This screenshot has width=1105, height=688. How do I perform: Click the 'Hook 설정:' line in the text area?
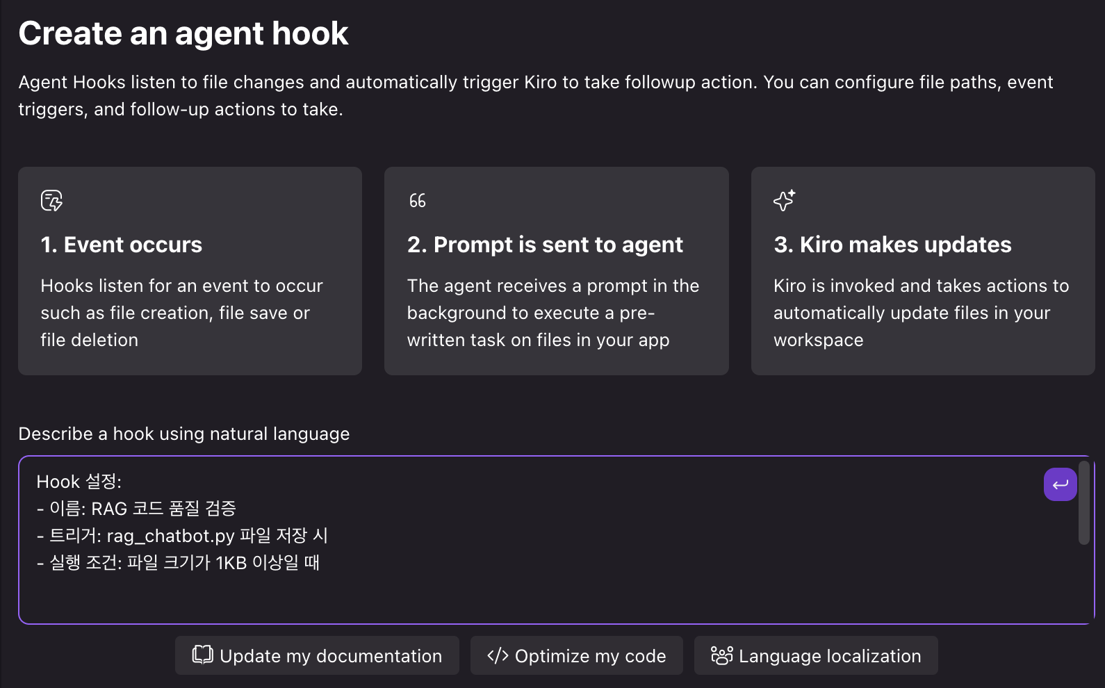[79, 482]
